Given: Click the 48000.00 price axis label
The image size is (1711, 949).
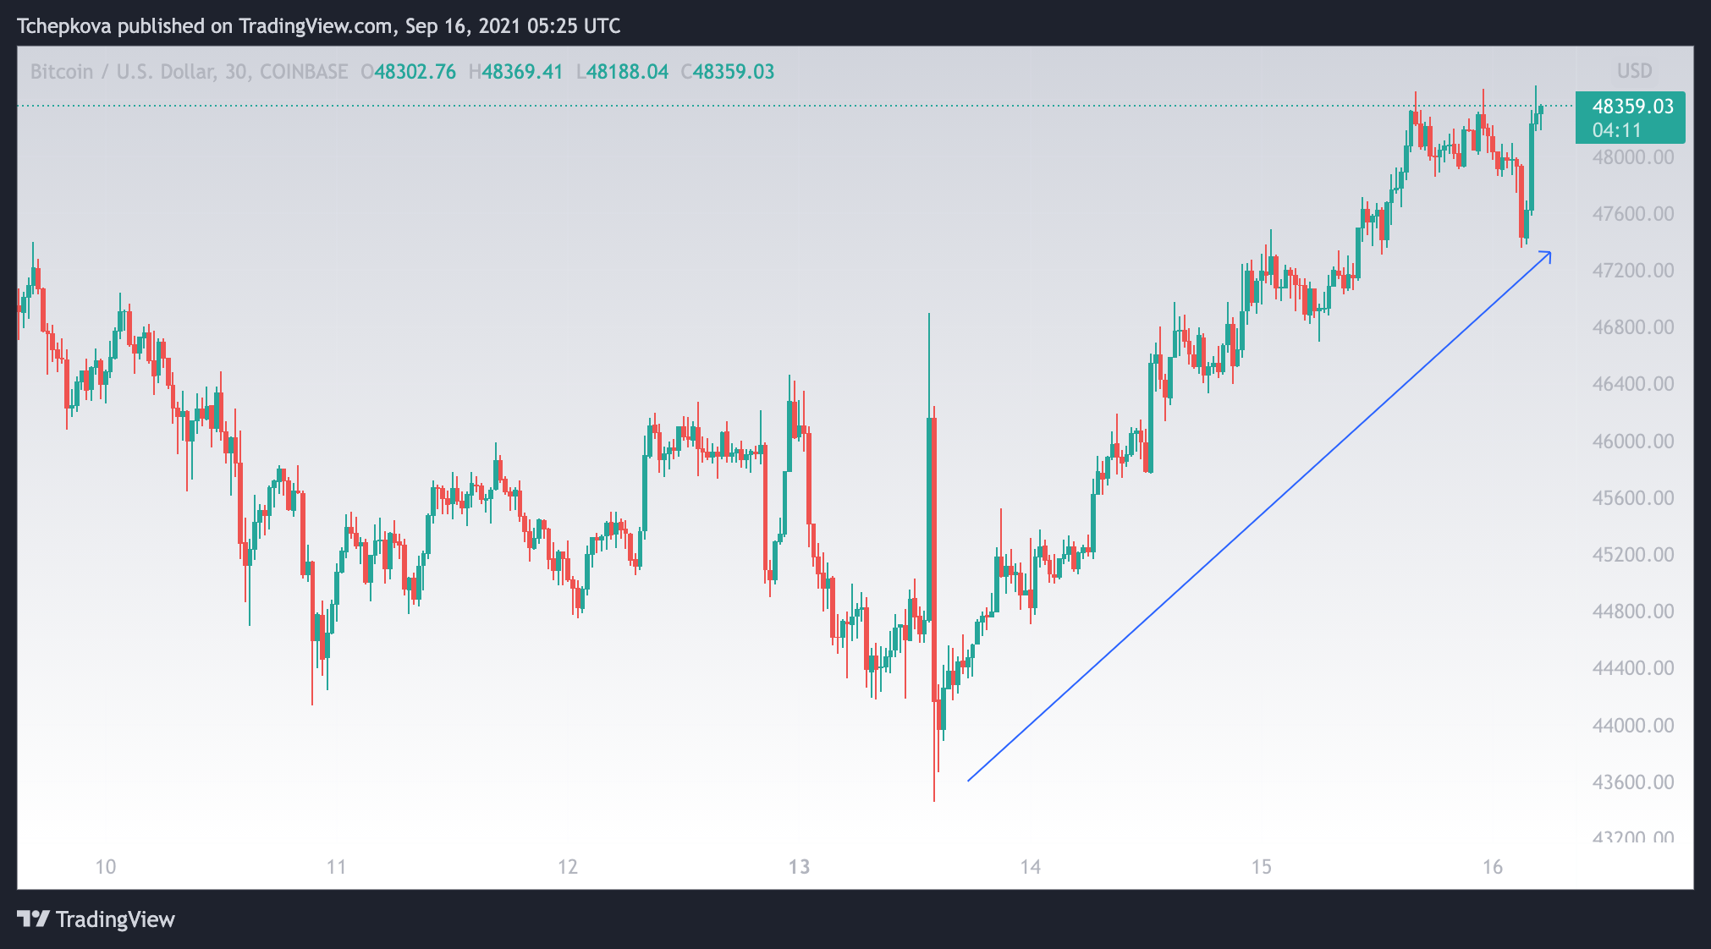Looking at the screenshot, I should tap(1632, 157).
